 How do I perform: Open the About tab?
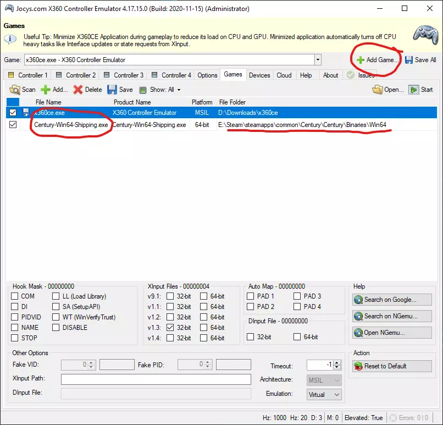tap(330, 75)
